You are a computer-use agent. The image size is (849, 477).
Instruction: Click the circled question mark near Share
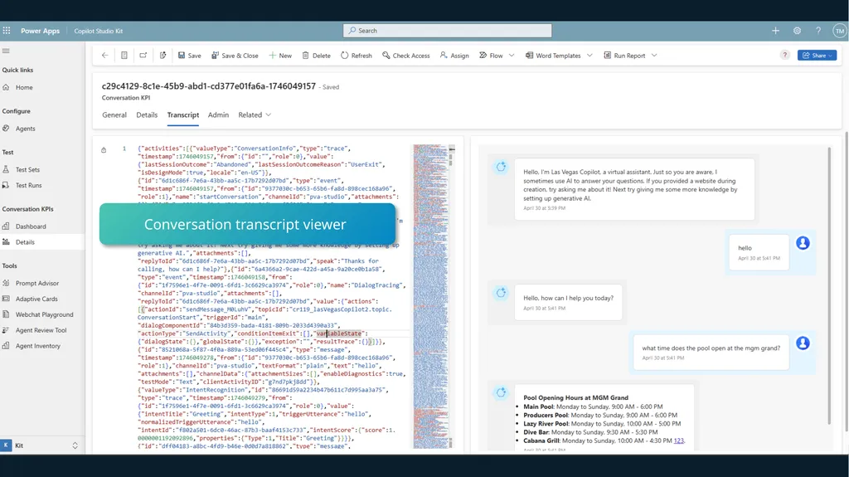pyautogui.click(x=784, y=55)
